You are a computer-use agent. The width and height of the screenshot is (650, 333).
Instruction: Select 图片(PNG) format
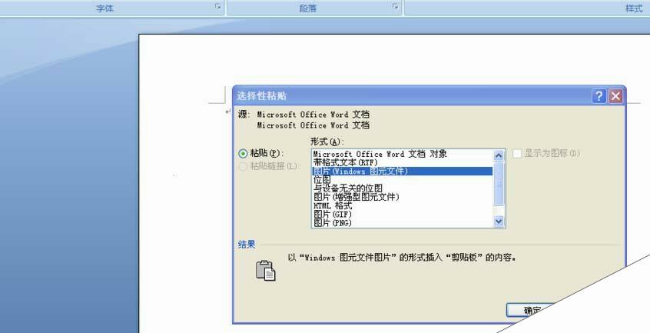pyautogui.click(x=333, y=223)
